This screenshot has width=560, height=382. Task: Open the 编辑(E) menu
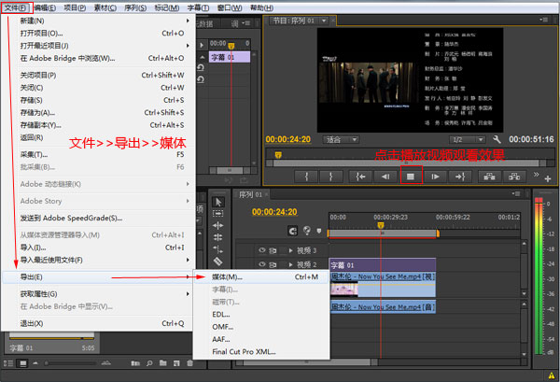tap(45, 7)
